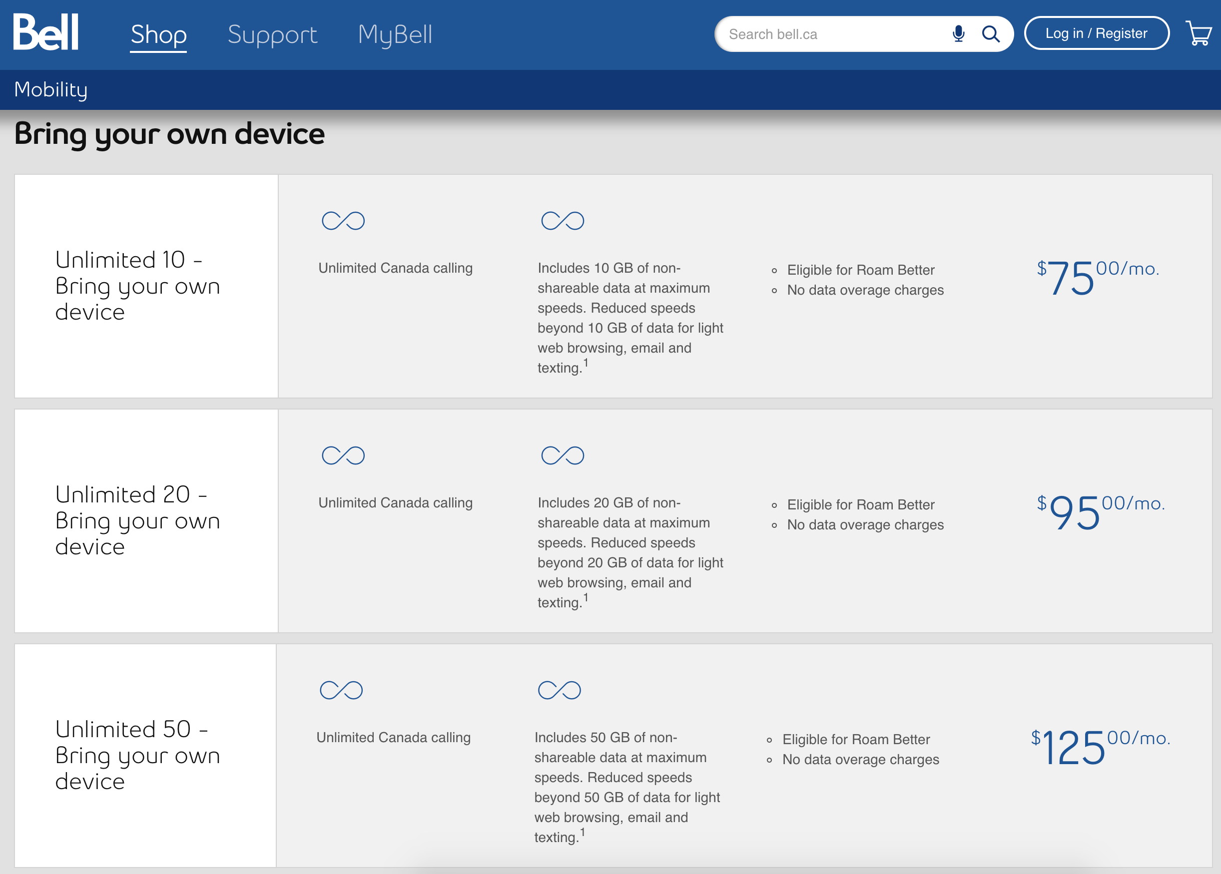The image size is (1221, 874).
Task: Select Unlimited 50 Bring your own device plan
Action: 138,755
